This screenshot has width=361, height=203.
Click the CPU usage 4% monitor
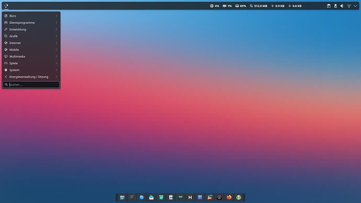215,6
